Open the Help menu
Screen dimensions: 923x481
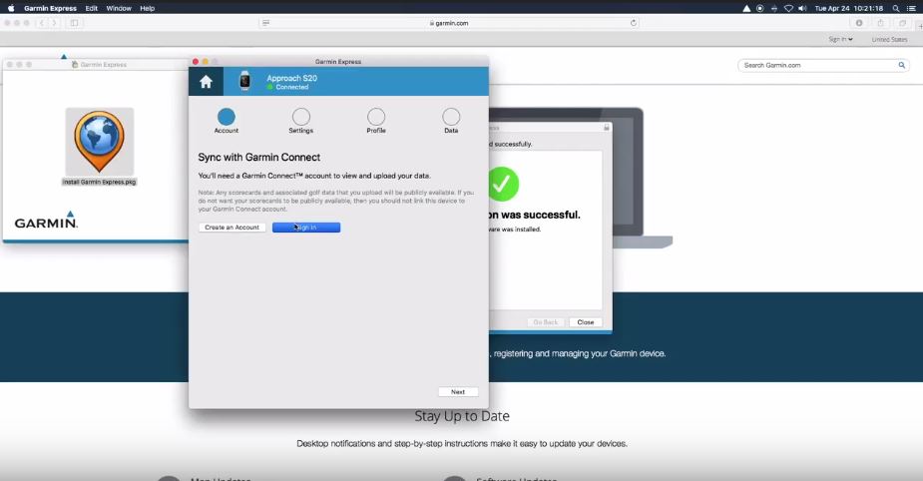point(147,8)
